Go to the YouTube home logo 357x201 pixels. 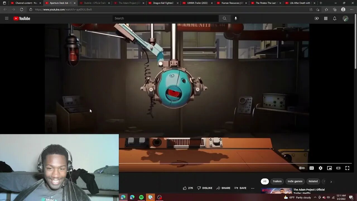tap(22, 18)
